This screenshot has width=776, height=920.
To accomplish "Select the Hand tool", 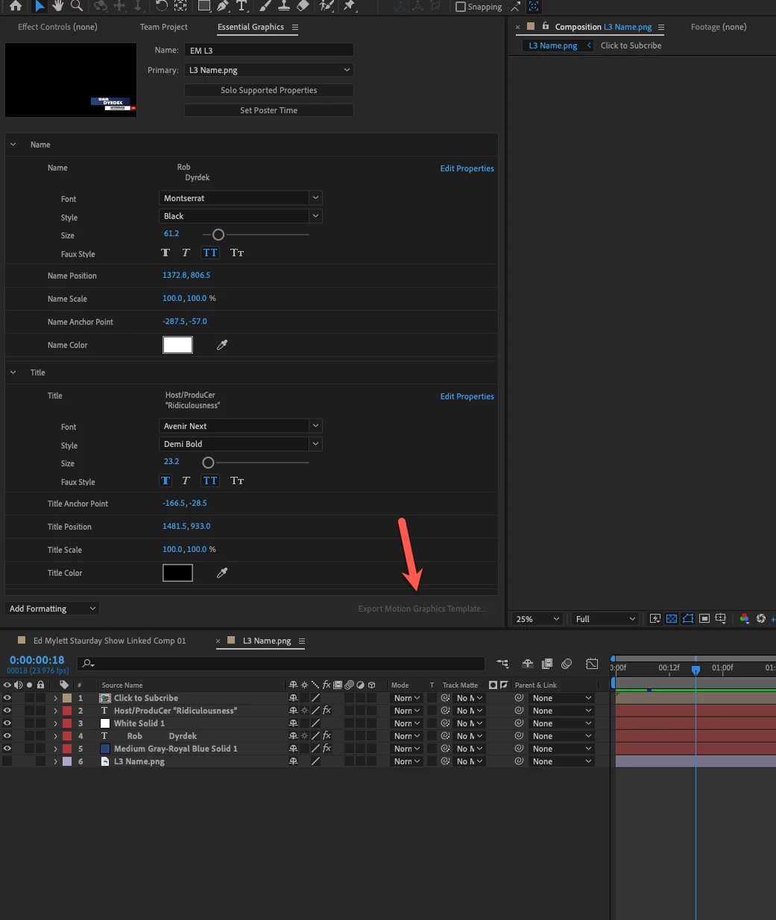I will coord(58,6).
